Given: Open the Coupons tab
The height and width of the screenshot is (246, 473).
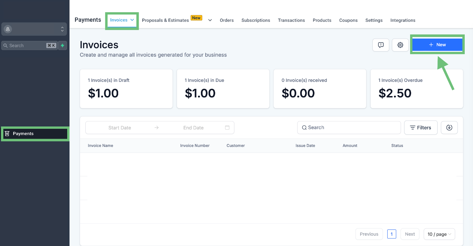Looking at the screenshot, I should pos(348,20).
